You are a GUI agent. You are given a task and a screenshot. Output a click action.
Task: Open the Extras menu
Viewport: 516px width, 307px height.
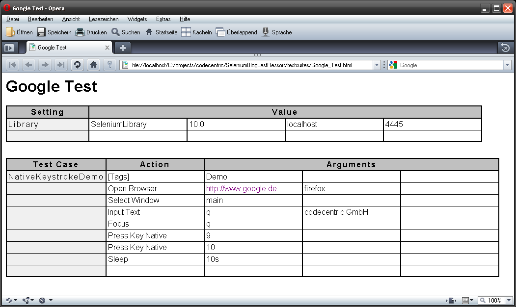(163, 19)
